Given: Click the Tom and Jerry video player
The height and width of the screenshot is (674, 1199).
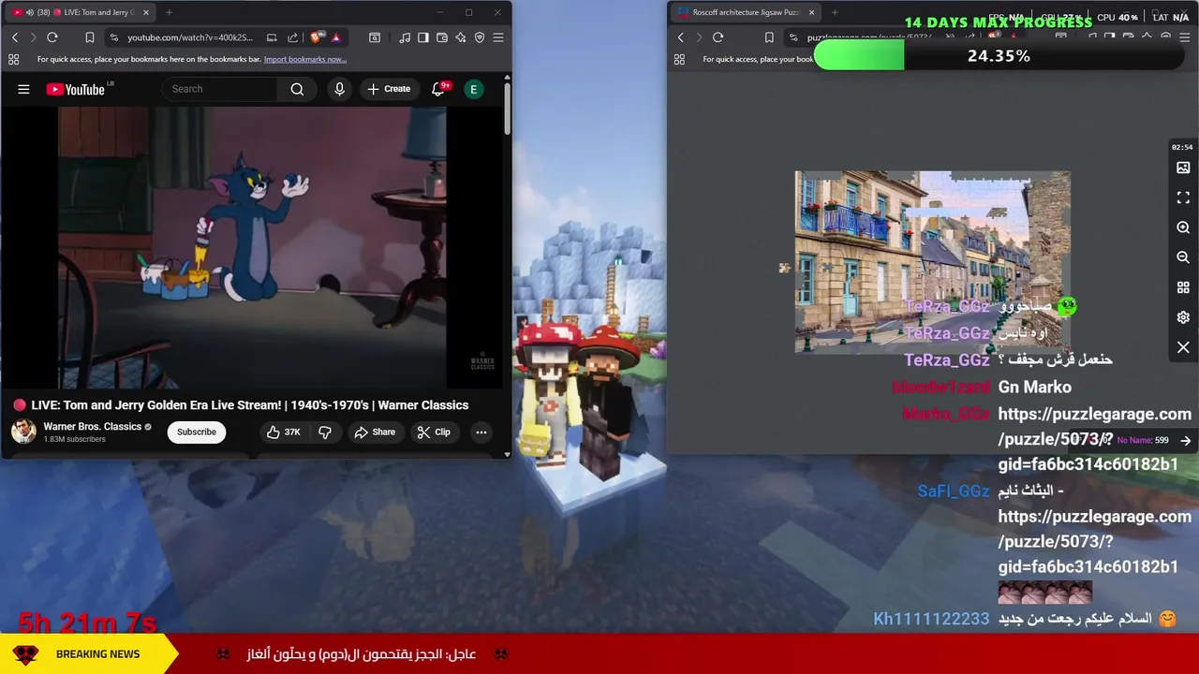Looking at the screenshot, I should tap(253, 247).
